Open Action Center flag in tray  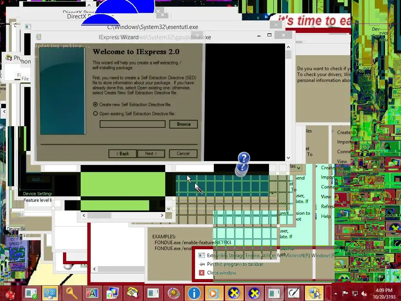pos(345,293)
